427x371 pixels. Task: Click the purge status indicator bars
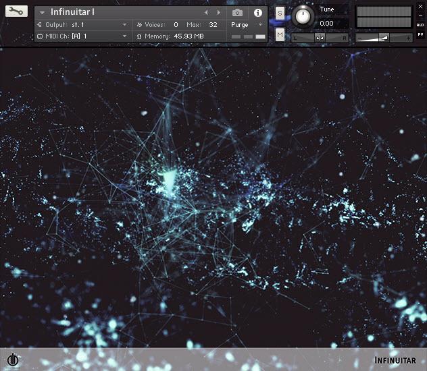(x=248, y=36)
